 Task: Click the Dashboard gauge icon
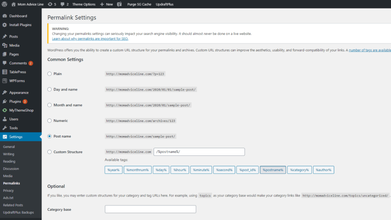[x=5, y=16]
